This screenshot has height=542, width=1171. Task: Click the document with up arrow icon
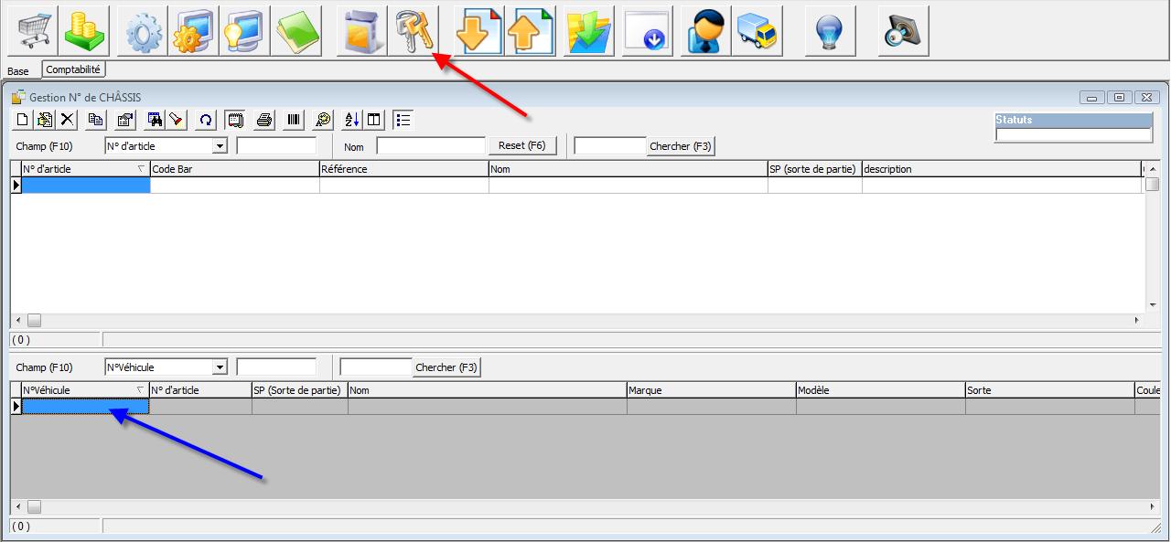click(x=530, y=31)
